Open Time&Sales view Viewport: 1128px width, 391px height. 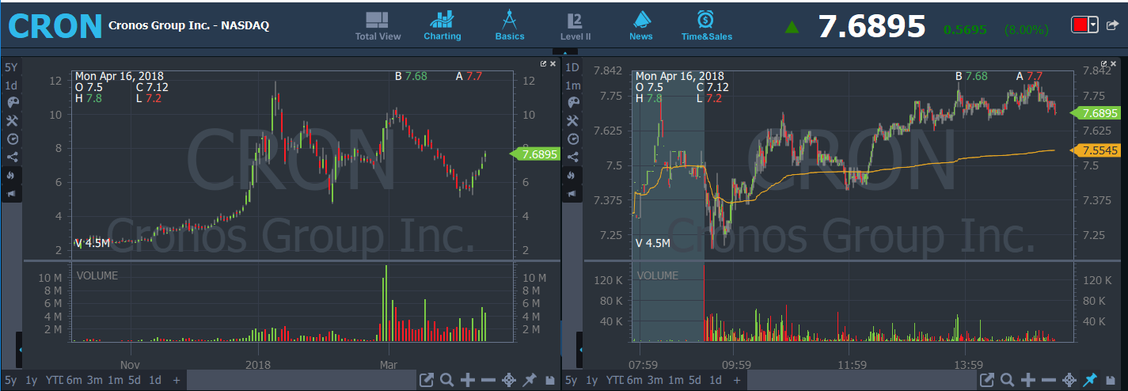(x=706, y=26)
